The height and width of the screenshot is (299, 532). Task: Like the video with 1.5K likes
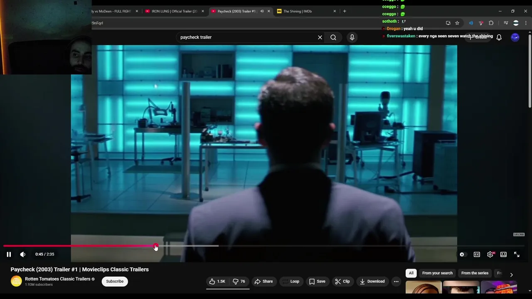point(217,282)
